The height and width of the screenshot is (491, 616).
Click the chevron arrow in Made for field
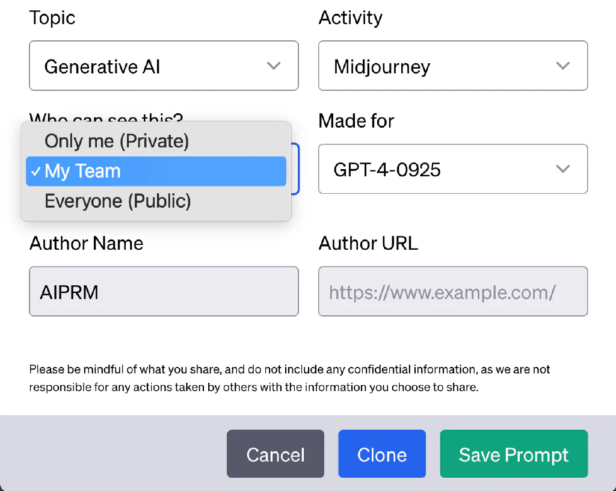[563, 169]
